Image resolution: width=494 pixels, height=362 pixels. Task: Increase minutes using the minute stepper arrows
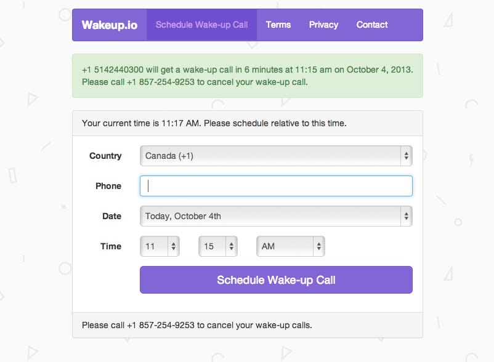[x=233, y=243]
